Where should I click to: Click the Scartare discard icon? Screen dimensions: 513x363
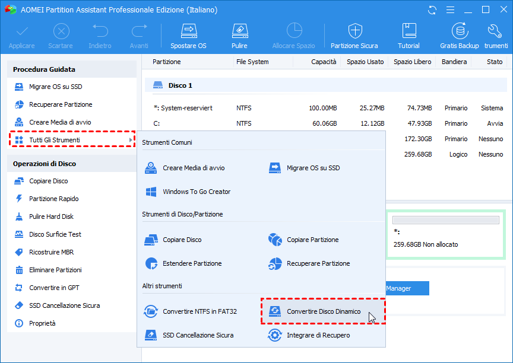click(61, 36)
